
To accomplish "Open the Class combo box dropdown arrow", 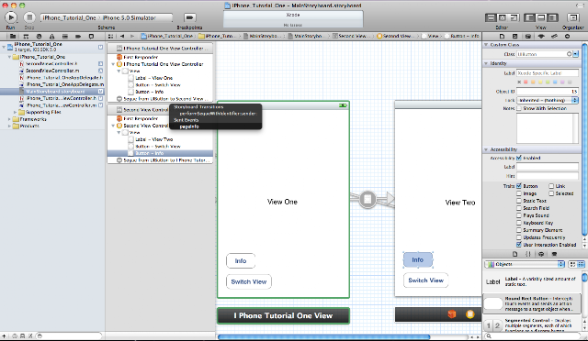I will click(x=576, y=54).
